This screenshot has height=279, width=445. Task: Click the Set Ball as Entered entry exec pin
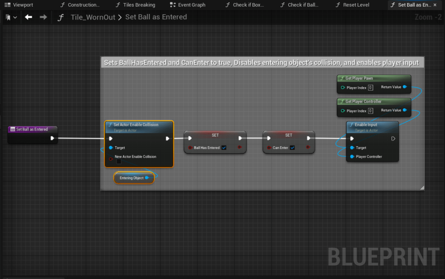pos(52,138)
